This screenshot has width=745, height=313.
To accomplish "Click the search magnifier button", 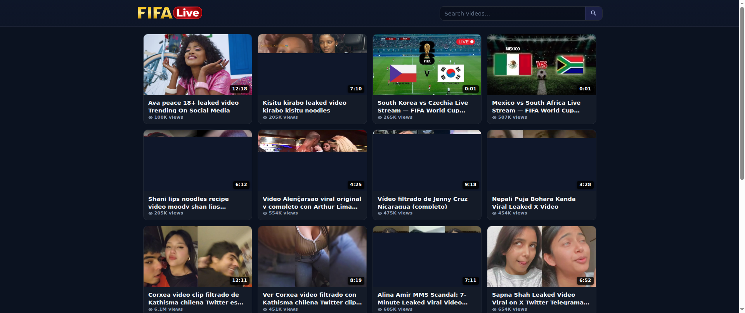I will (593, 13).
